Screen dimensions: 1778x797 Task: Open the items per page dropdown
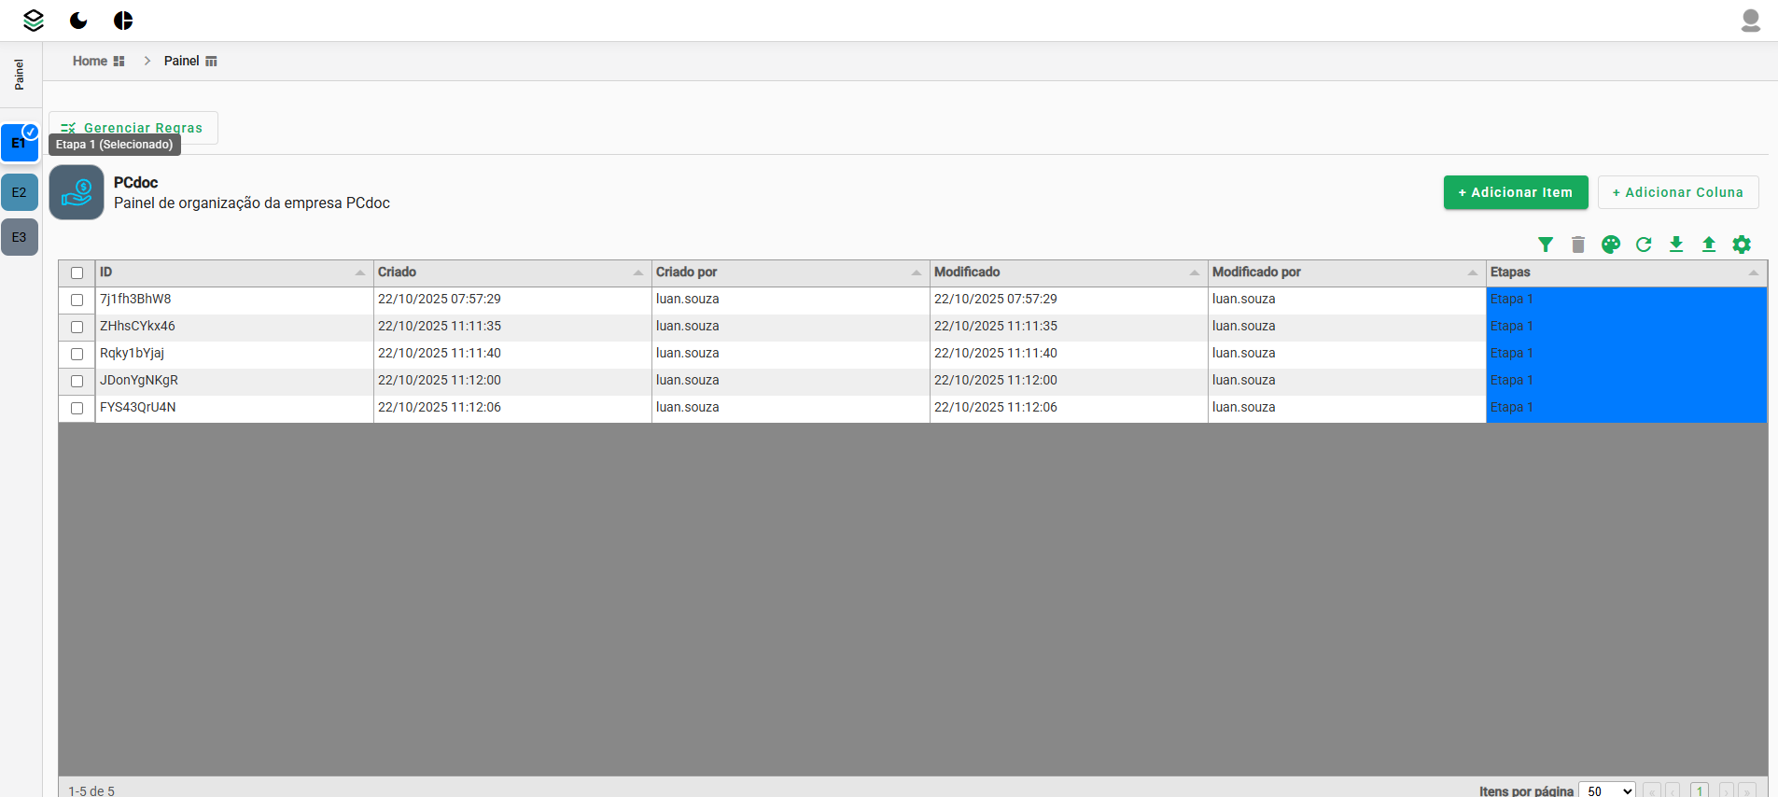(1606, 790)
